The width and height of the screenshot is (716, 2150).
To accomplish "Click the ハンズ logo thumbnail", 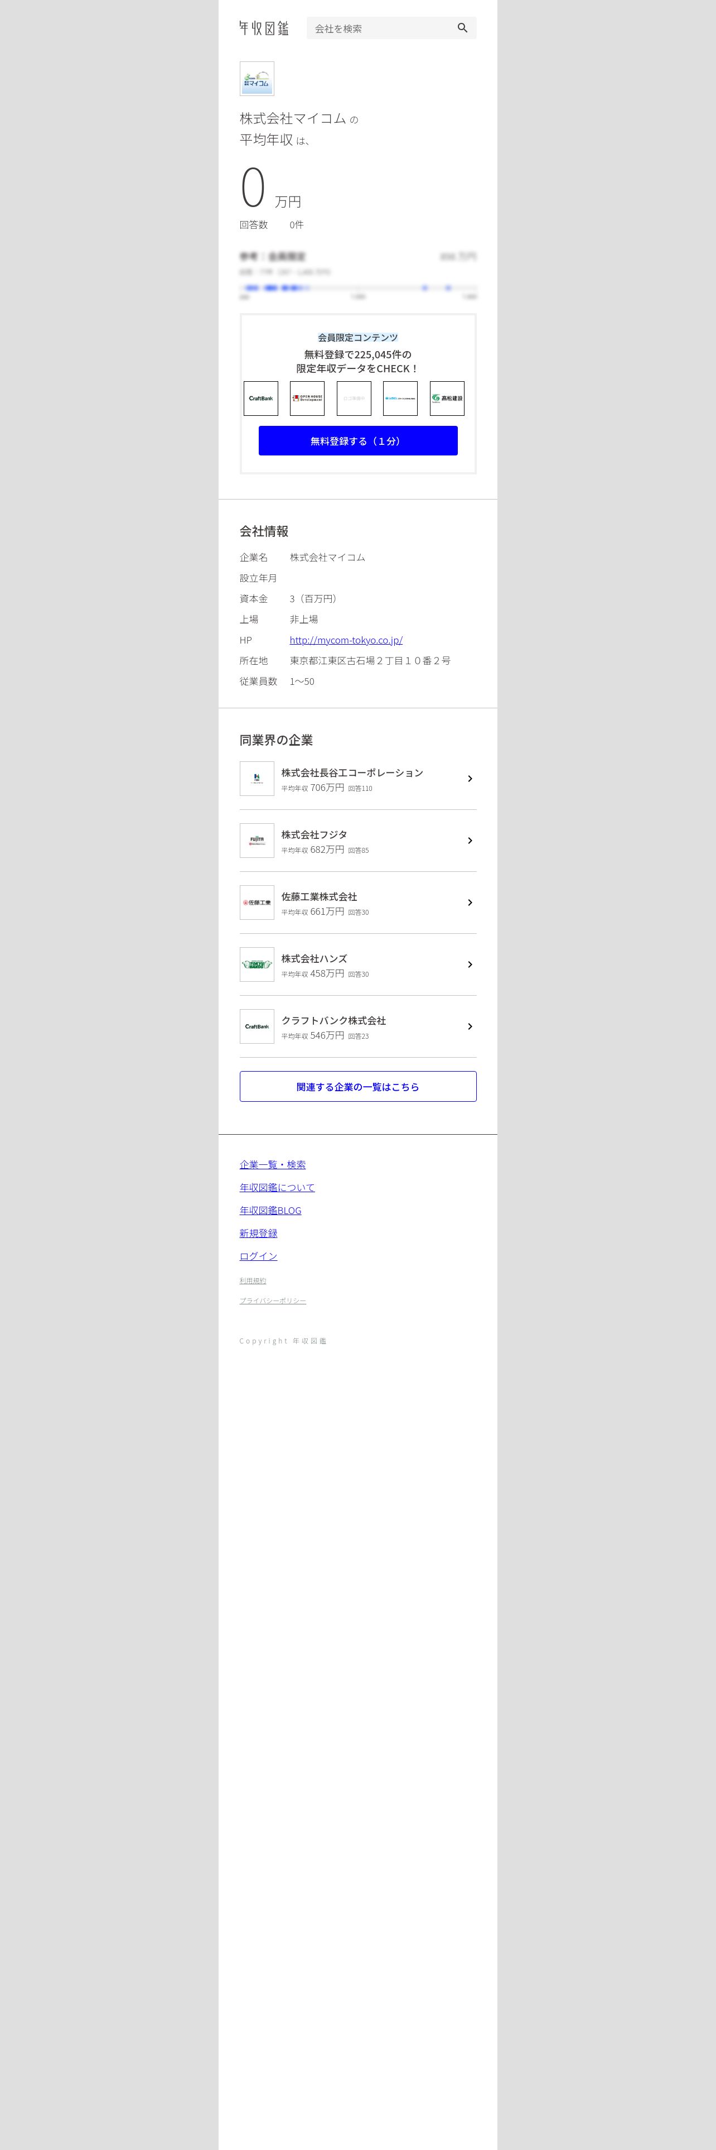I will point(257,964).
